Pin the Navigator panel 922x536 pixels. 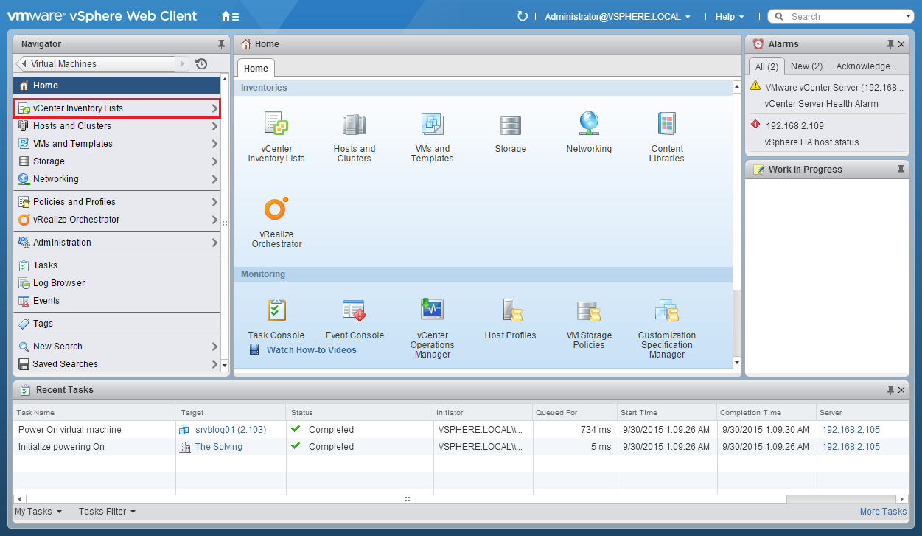click(x=222, y=44)
